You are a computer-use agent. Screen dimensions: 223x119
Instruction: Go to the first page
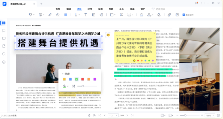(100, 115)
